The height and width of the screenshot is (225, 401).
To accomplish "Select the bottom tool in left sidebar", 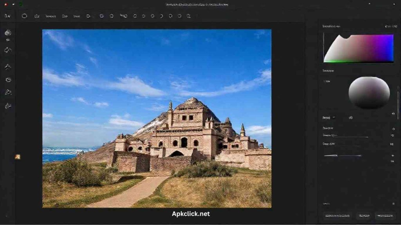I will [x=8, y=105].
